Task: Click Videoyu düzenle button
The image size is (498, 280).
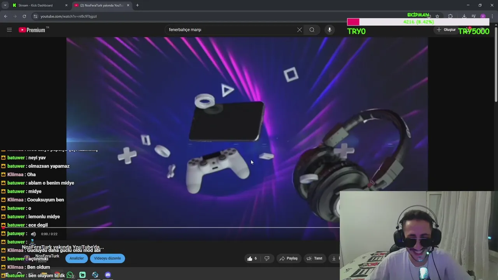Action: point(107,258)
